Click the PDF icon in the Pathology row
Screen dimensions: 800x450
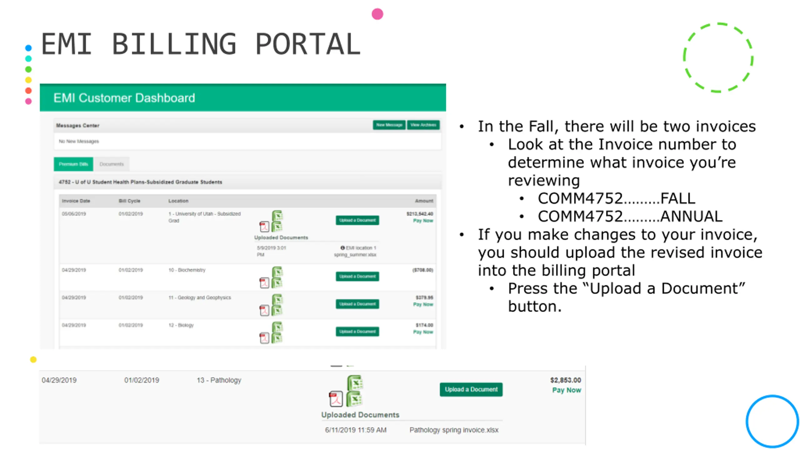click(336, 399)
